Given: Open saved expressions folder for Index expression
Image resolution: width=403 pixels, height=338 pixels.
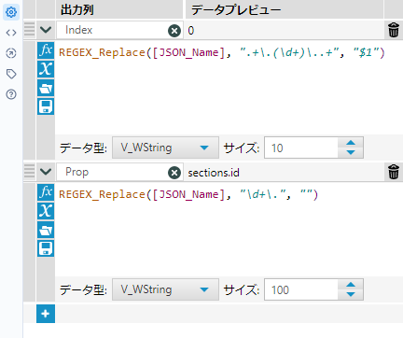Looking at the screenshot, I should [x=46, y=88].
